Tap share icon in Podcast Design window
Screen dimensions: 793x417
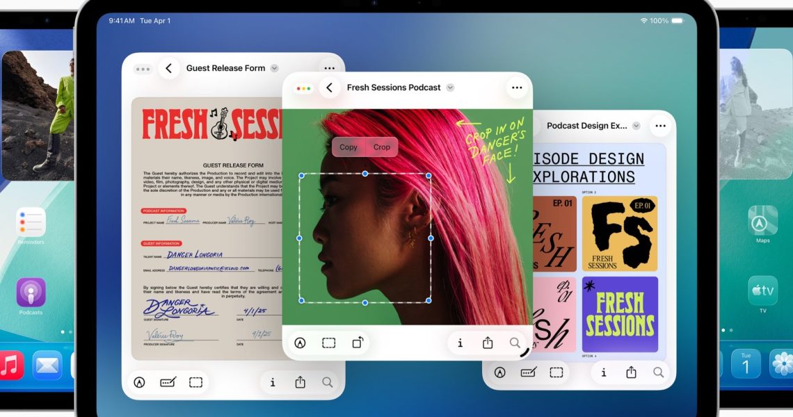pos(631,372)
